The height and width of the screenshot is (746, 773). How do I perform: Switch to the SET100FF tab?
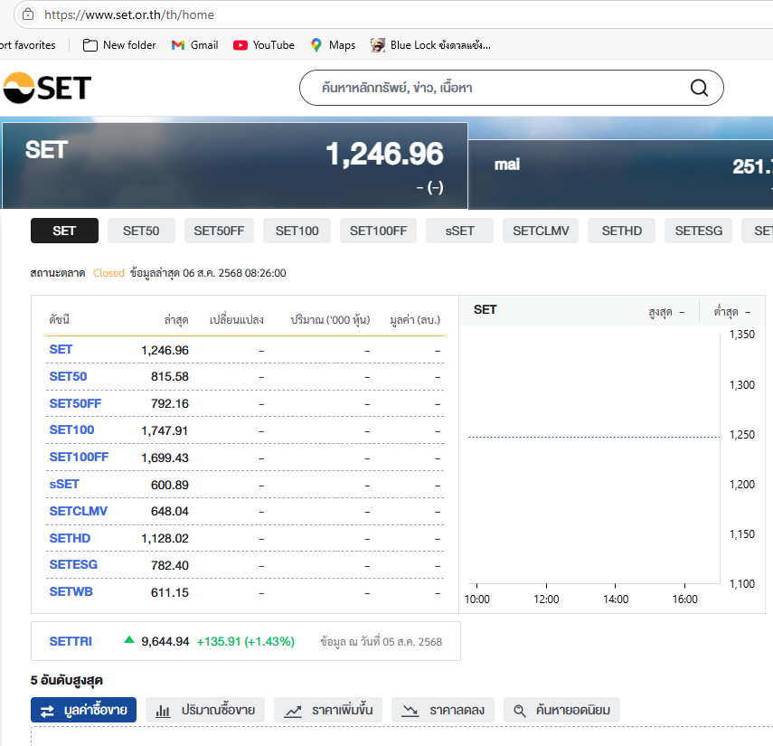coord(378,231)
